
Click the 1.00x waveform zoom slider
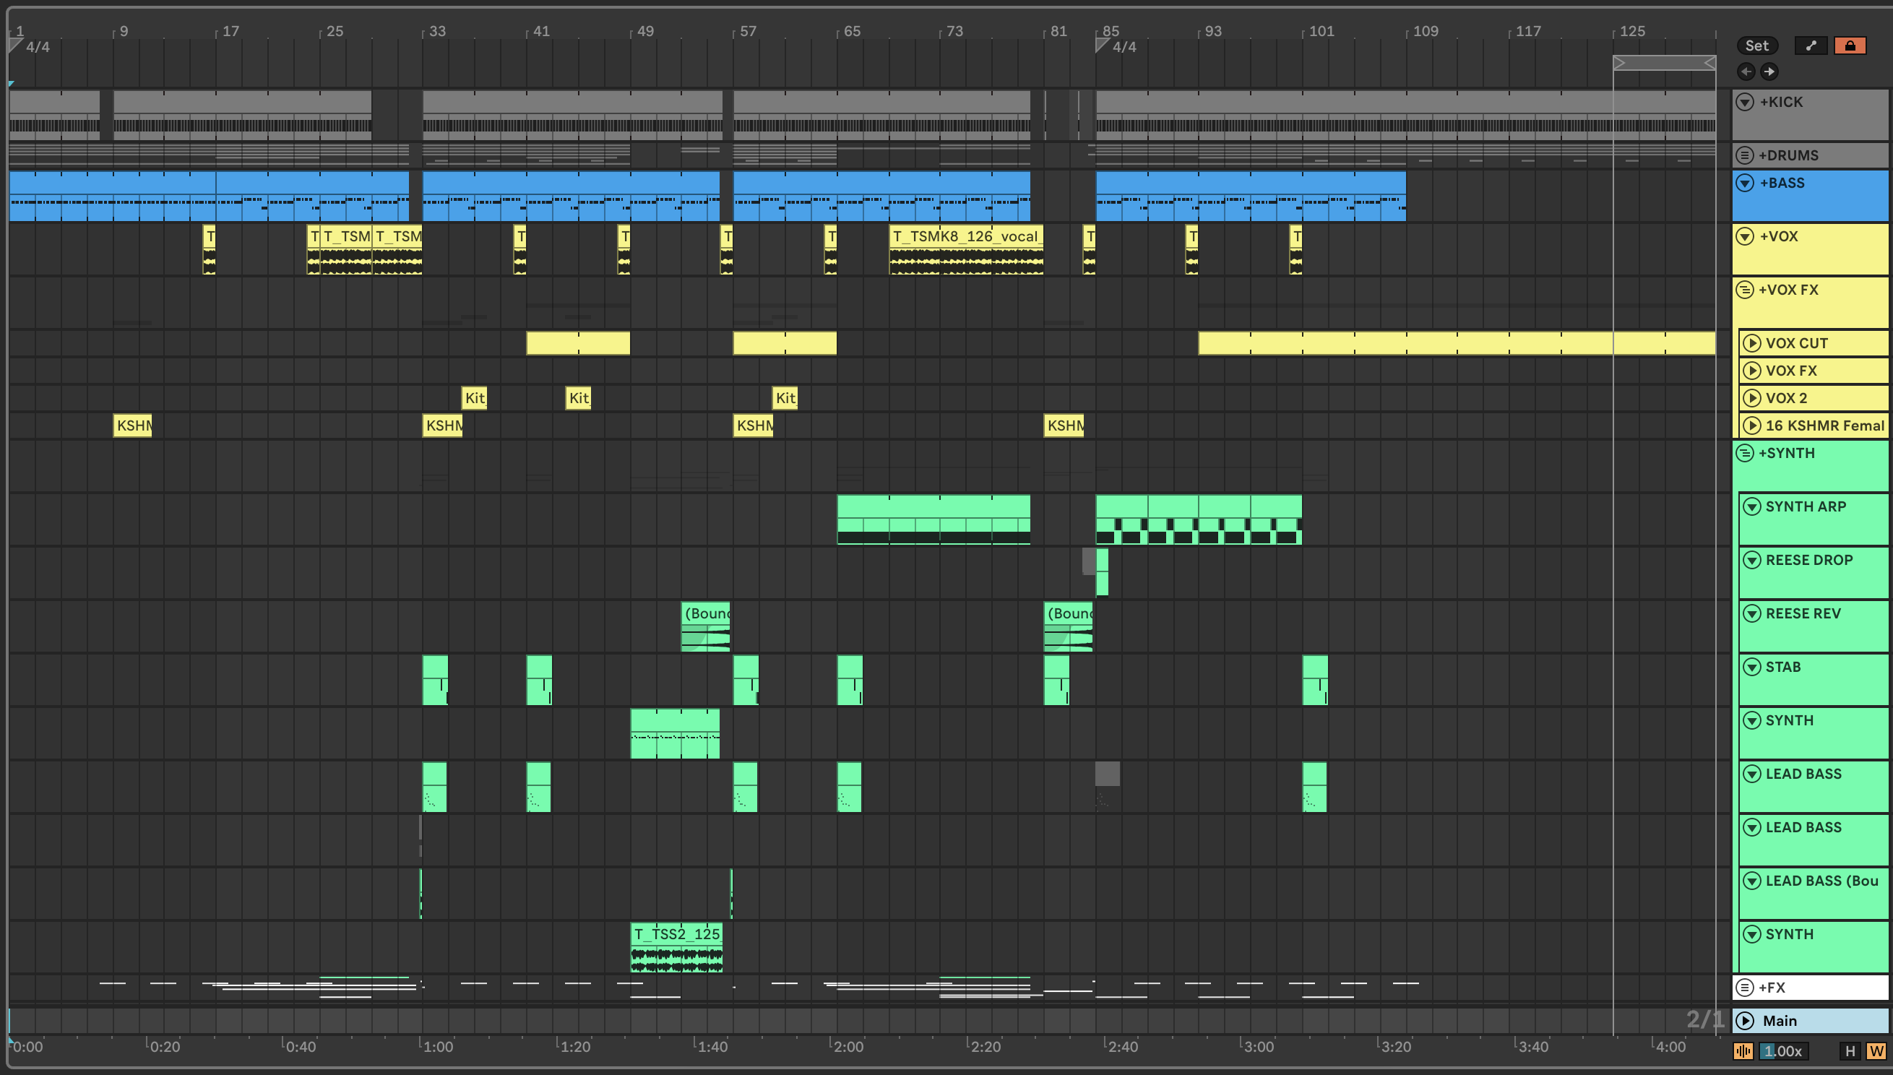tap(1783, 1050)
